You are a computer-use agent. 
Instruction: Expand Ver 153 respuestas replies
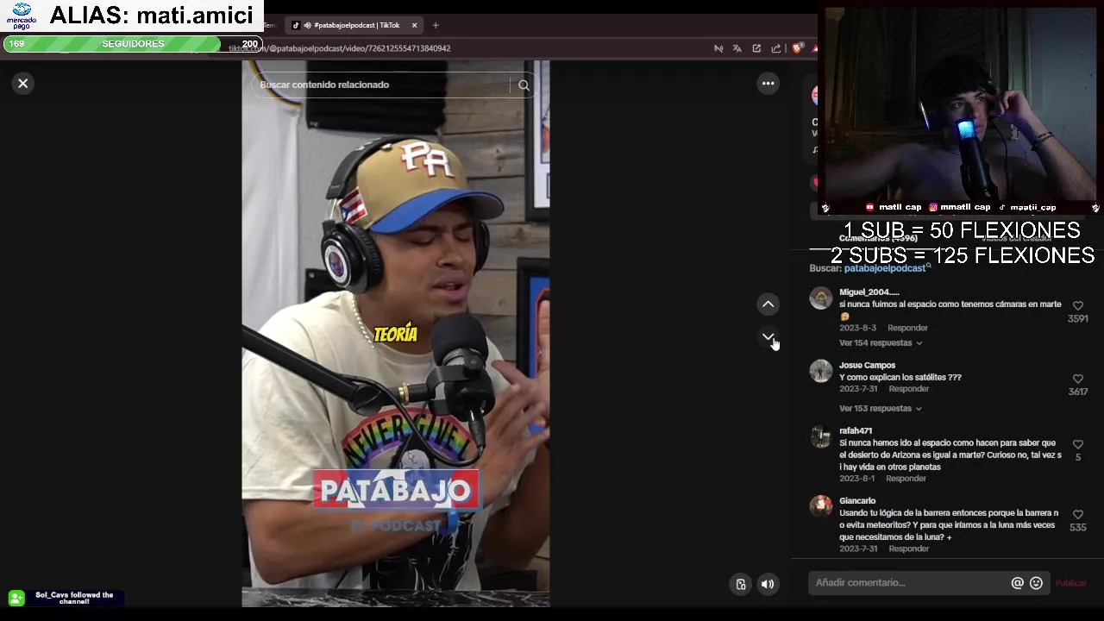tap(881, 408)
